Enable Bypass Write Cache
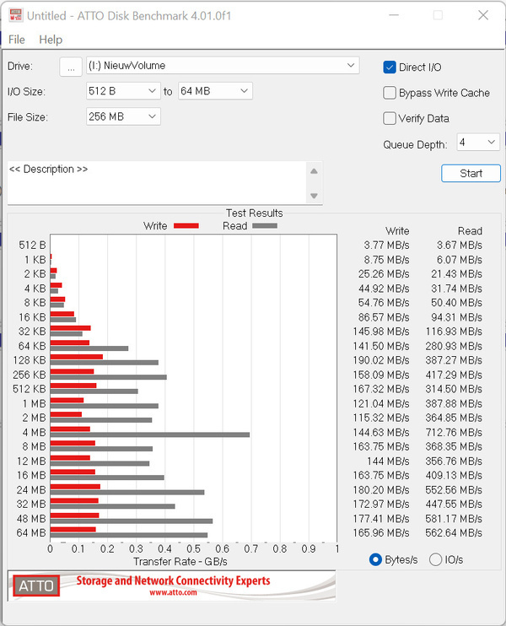 (x=390, y=93)
